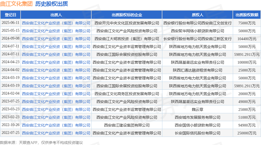Select the amount 100000万元
Image resolution: width=261 pixels, height=145 pixels.
pos(247,62)
